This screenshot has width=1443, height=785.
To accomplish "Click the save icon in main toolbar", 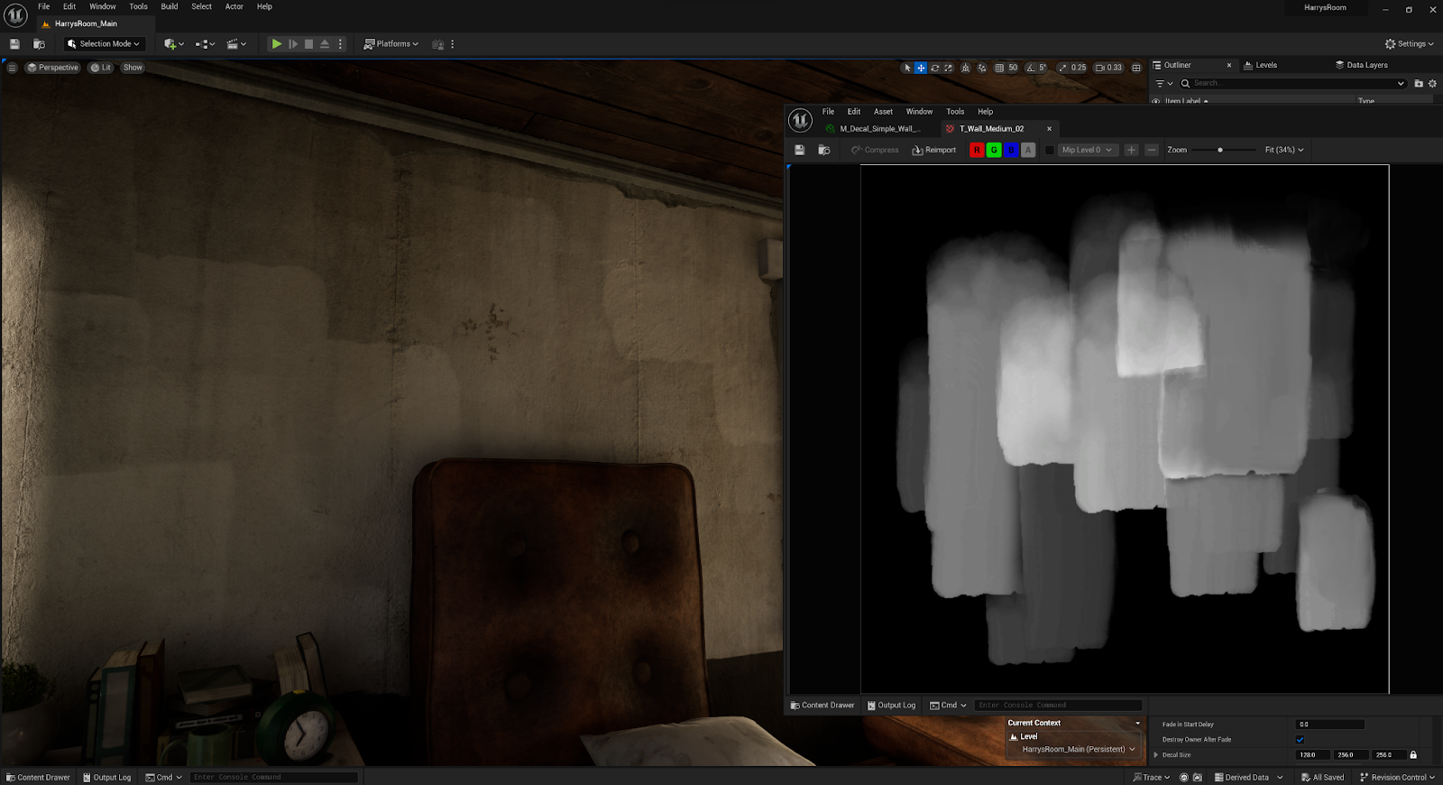I will click(14, 43).
